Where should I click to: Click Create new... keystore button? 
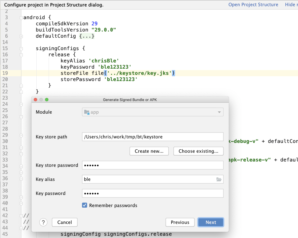click(x=149, y=151)
